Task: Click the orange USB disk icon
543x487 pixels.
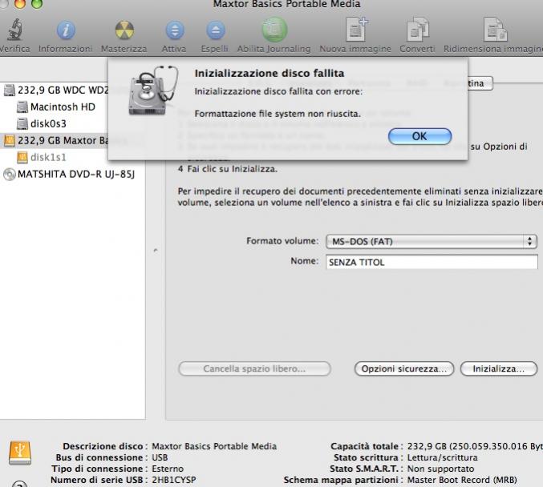Action: 20,453
